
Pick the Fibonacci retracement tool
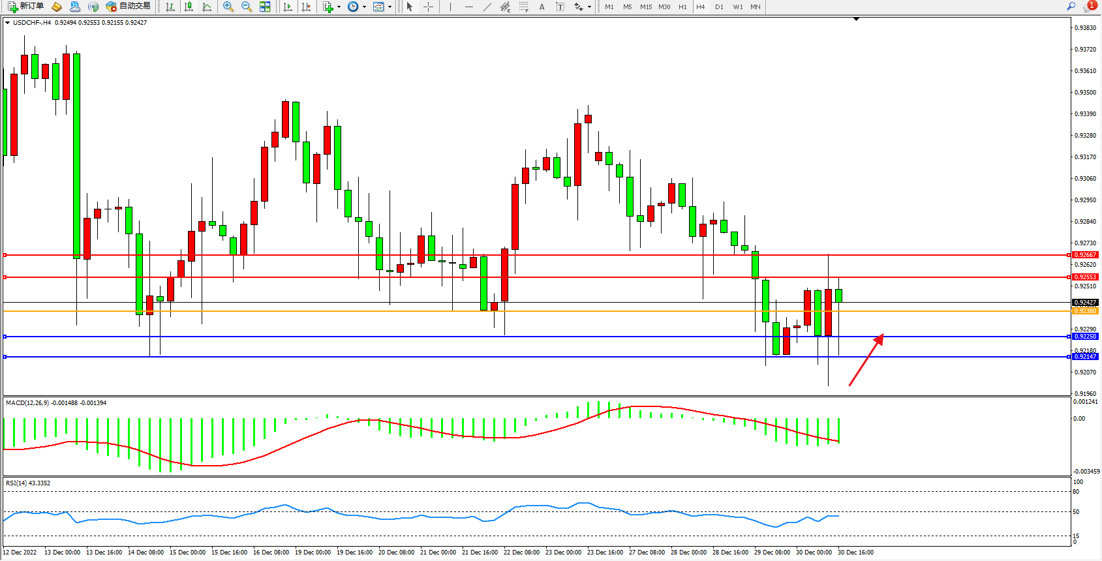pyautogui.click(x=523, y=7)
